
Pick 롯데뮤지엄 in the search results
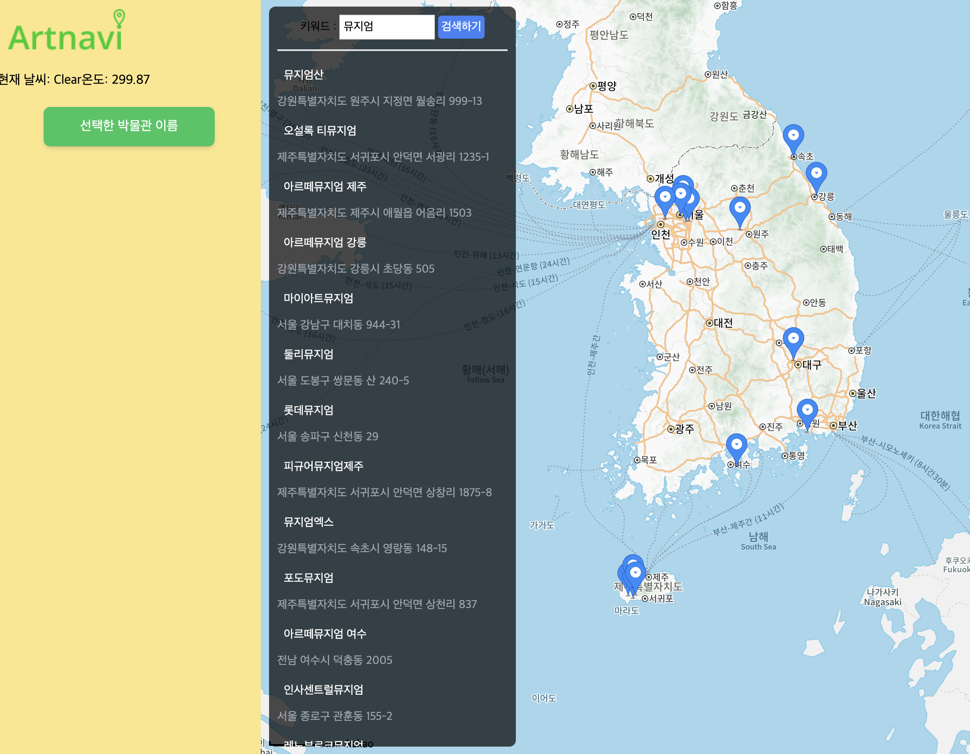(x=309, y=410)
